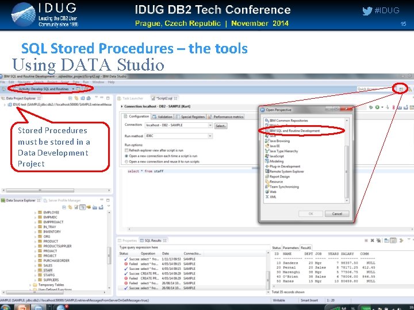Open Data Source Explorer view menu arrow

[108, 207]
